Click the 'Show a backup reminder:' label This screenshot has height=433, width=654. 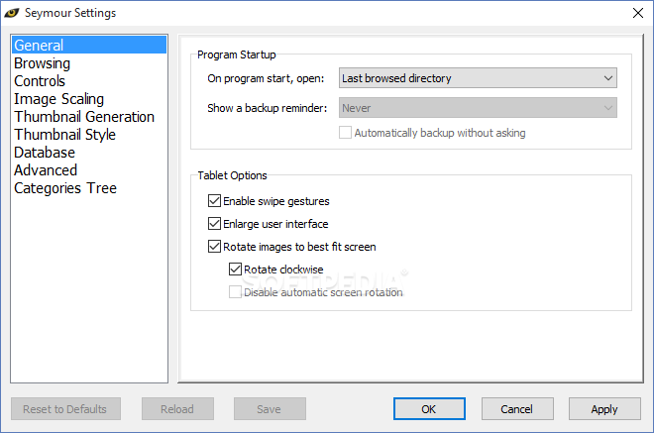[267, 108]
